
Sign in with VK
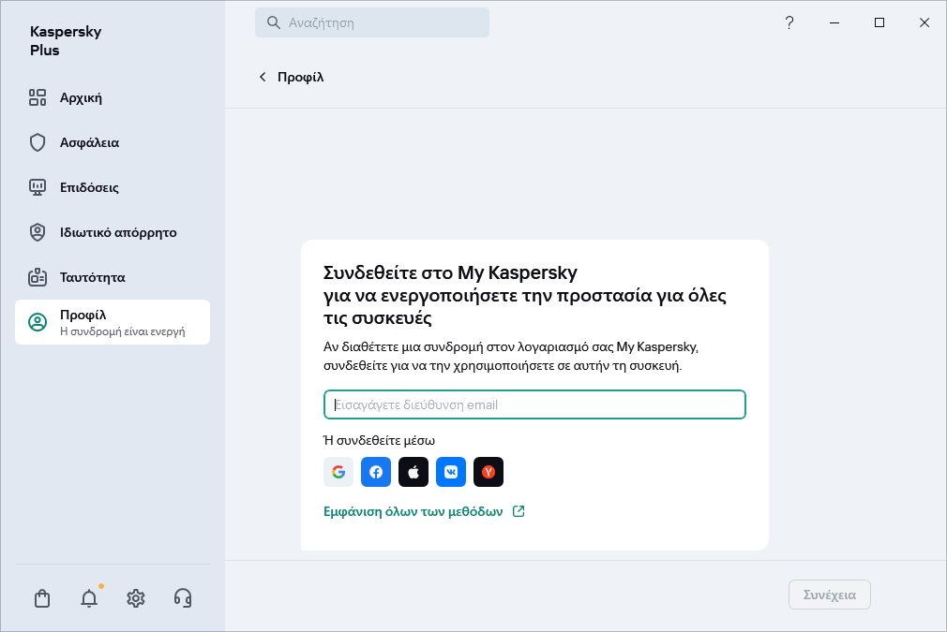pos(451,472)
